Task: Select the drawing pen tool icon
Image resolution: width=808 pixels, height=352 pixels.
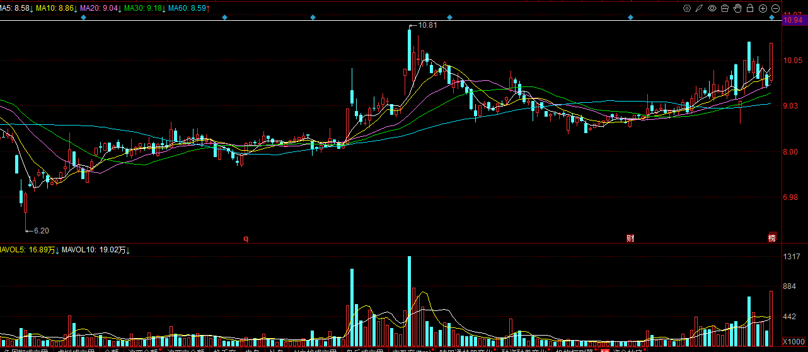Action: point(699,8)
